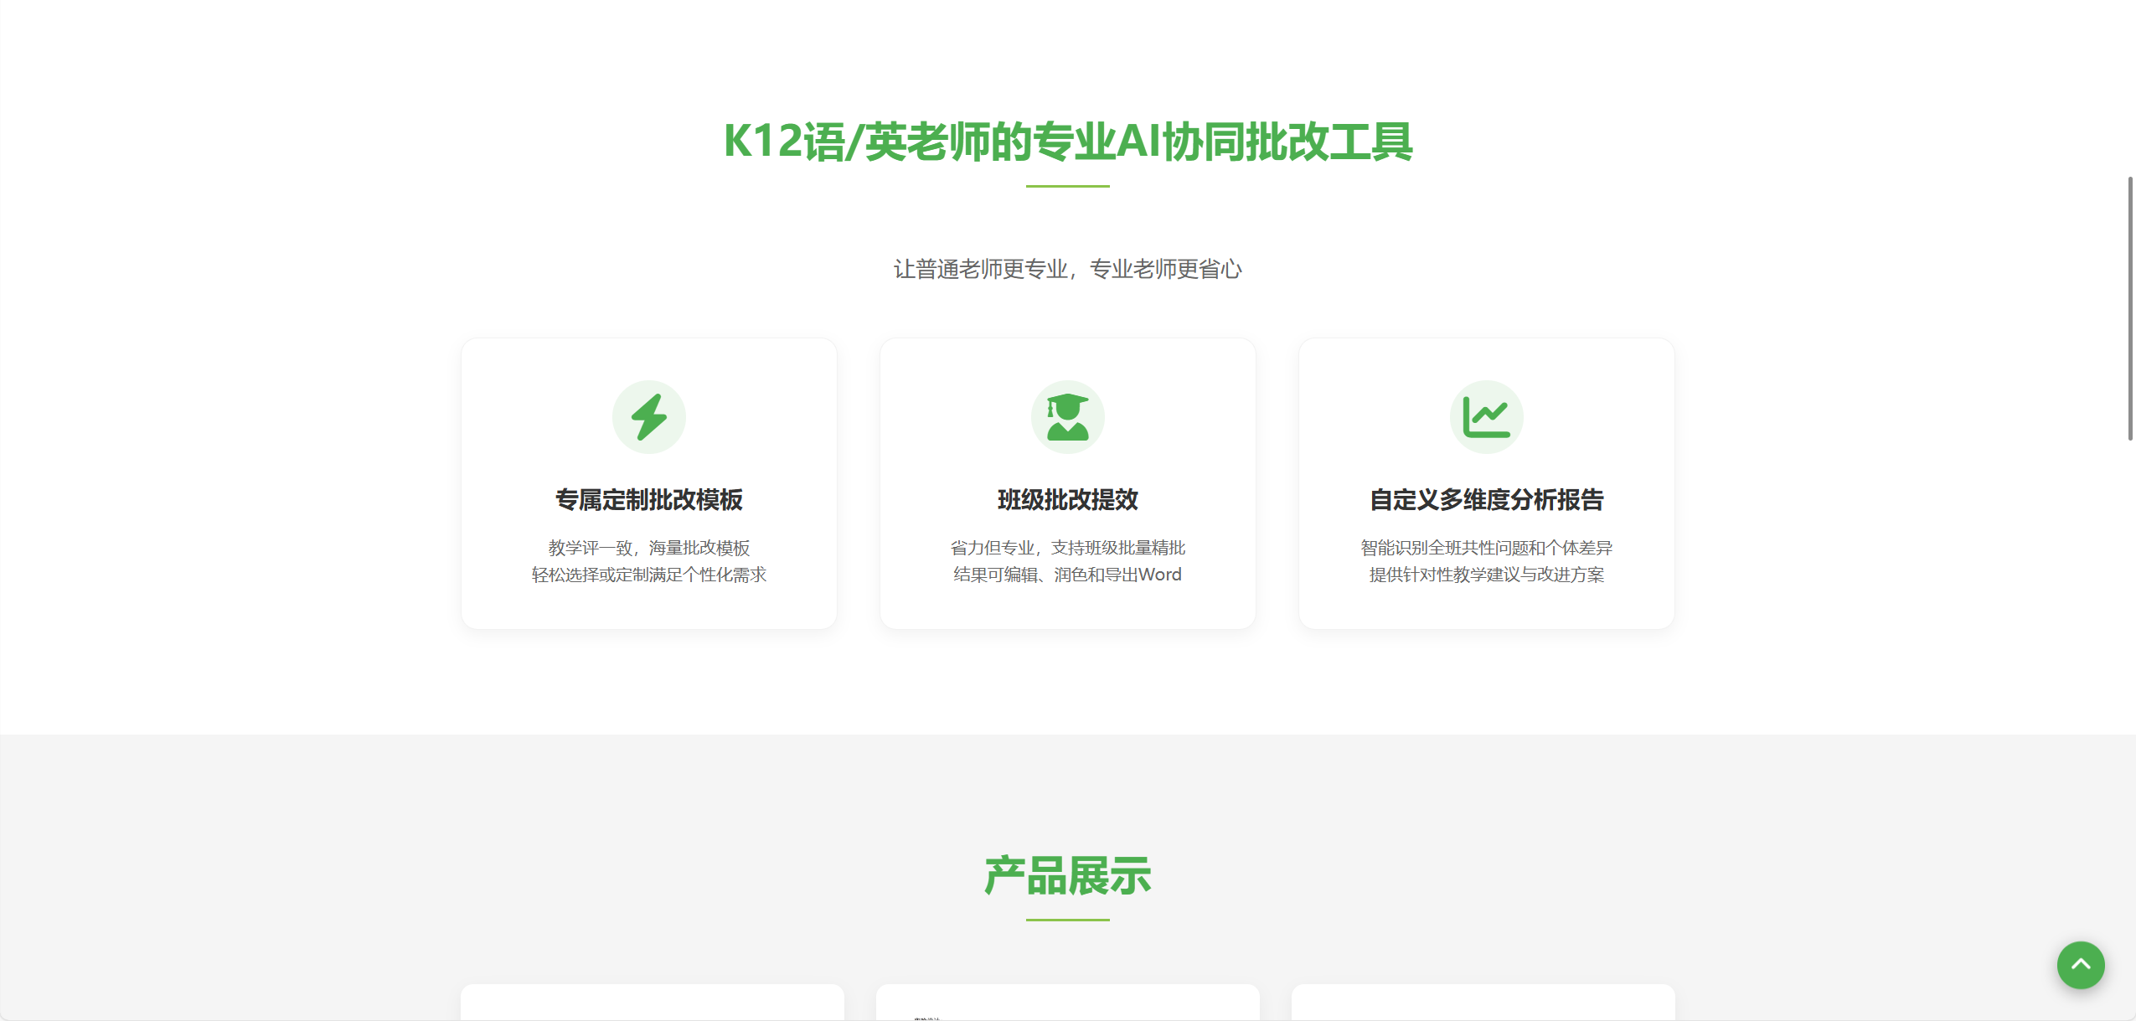This screenshot has height=1021, width=2136.
Task: Click the green back-to-top arrow button
Action: (x=2081, y=965)
